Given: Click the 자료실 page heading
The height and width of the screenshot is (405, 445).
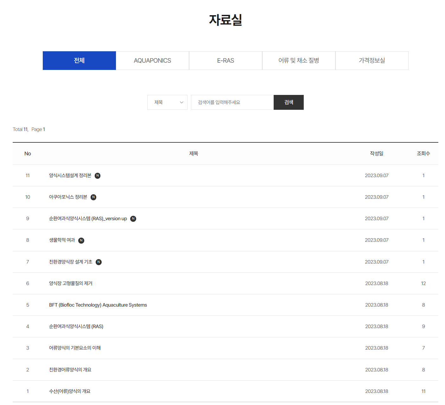Looking at the screenshot, I should click(226, 20).
